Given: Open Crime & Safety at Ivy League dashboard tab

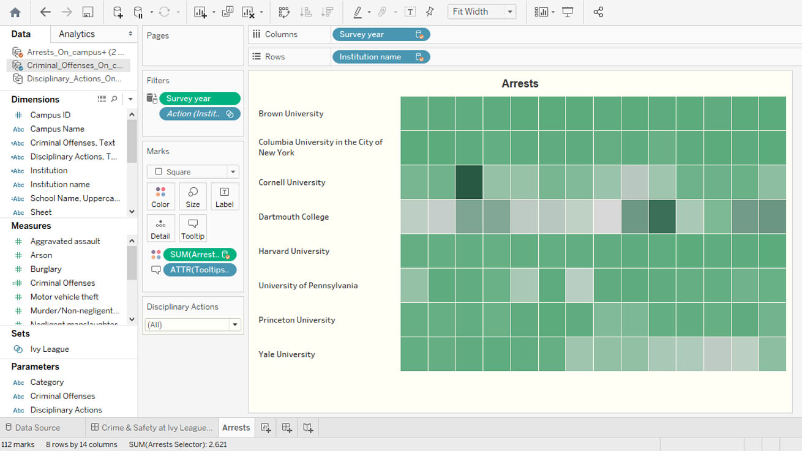Looking at the screenshot, I should [x=151, y=428].
